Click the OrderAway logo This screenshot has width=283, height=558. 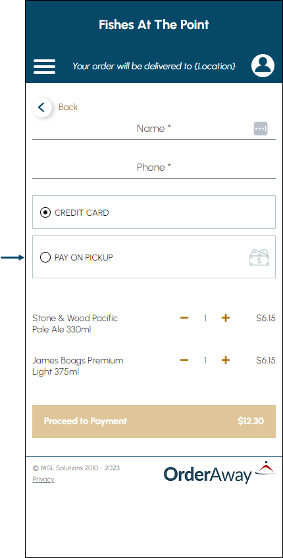[x=219, y=472]
